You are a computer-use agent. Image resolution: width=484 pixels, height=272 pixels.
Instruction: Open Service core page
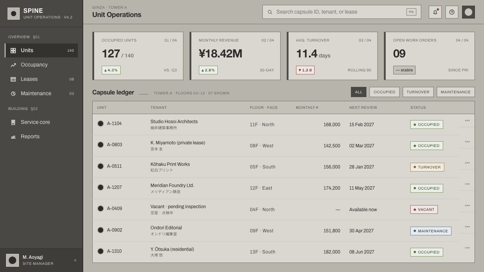41,122
